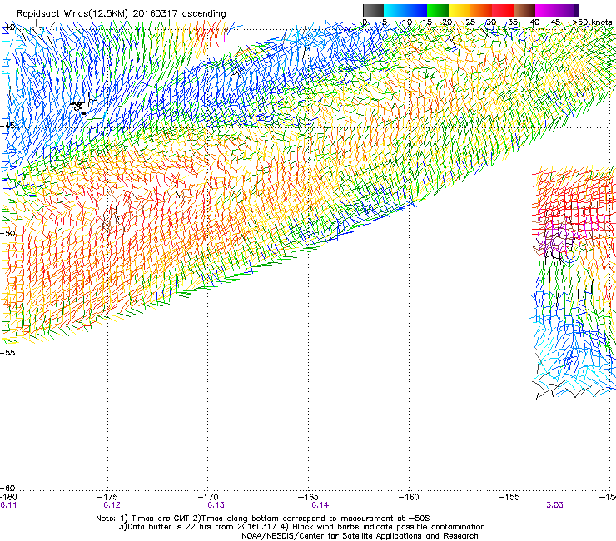
Task: Click the orange 25-30 knots legend swatch
Action: [481, 10]
